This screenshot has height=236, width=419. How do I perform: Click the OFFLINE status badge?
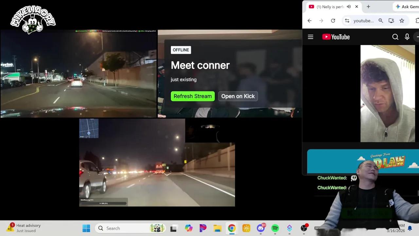[x=181, y=50]
